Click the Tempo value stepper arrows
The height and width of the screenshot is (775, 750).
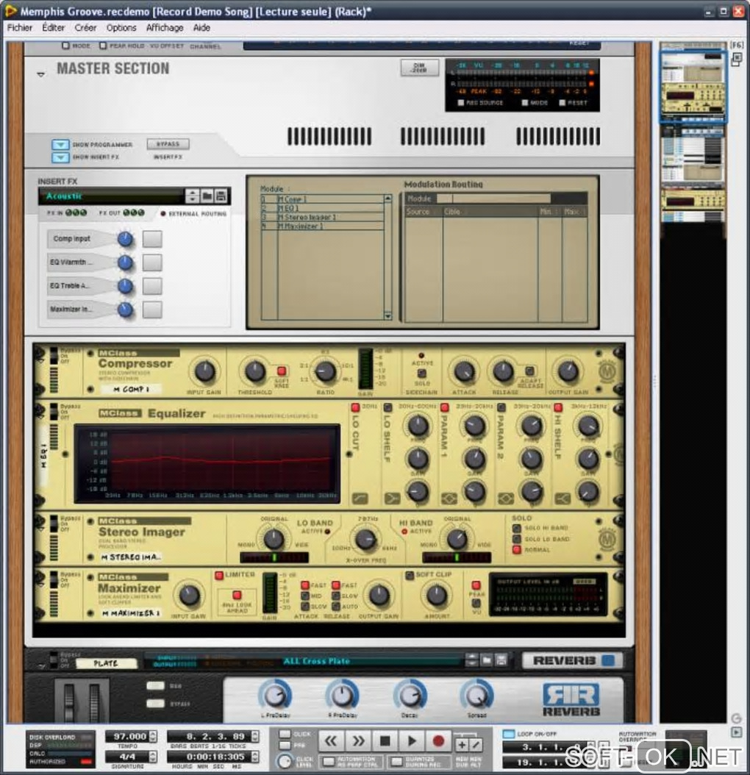tap(153, 737)
